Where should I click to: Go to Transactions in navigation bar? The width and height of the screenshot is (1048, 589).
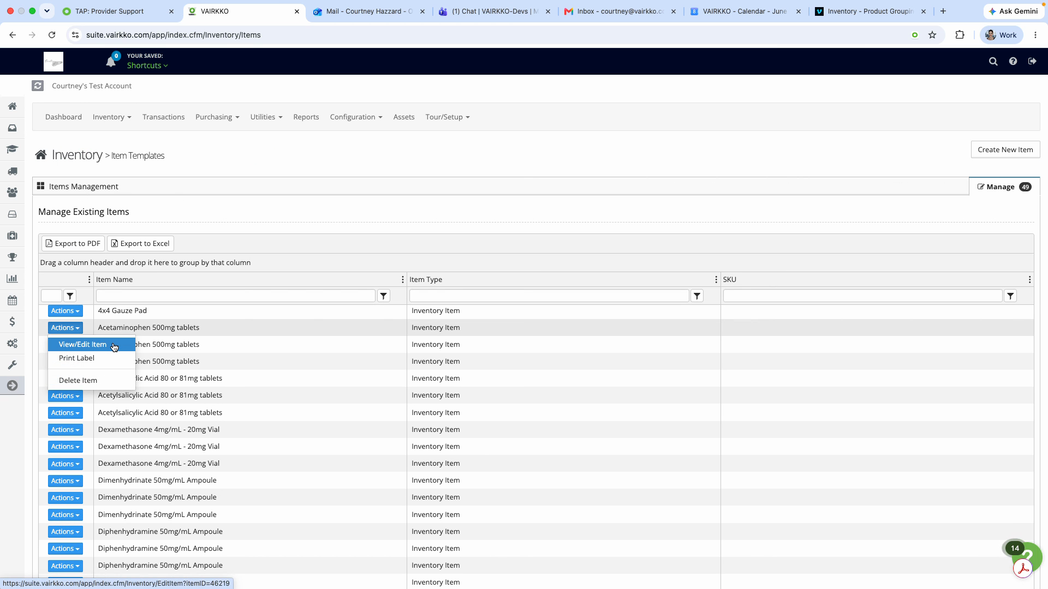(163, 117)
